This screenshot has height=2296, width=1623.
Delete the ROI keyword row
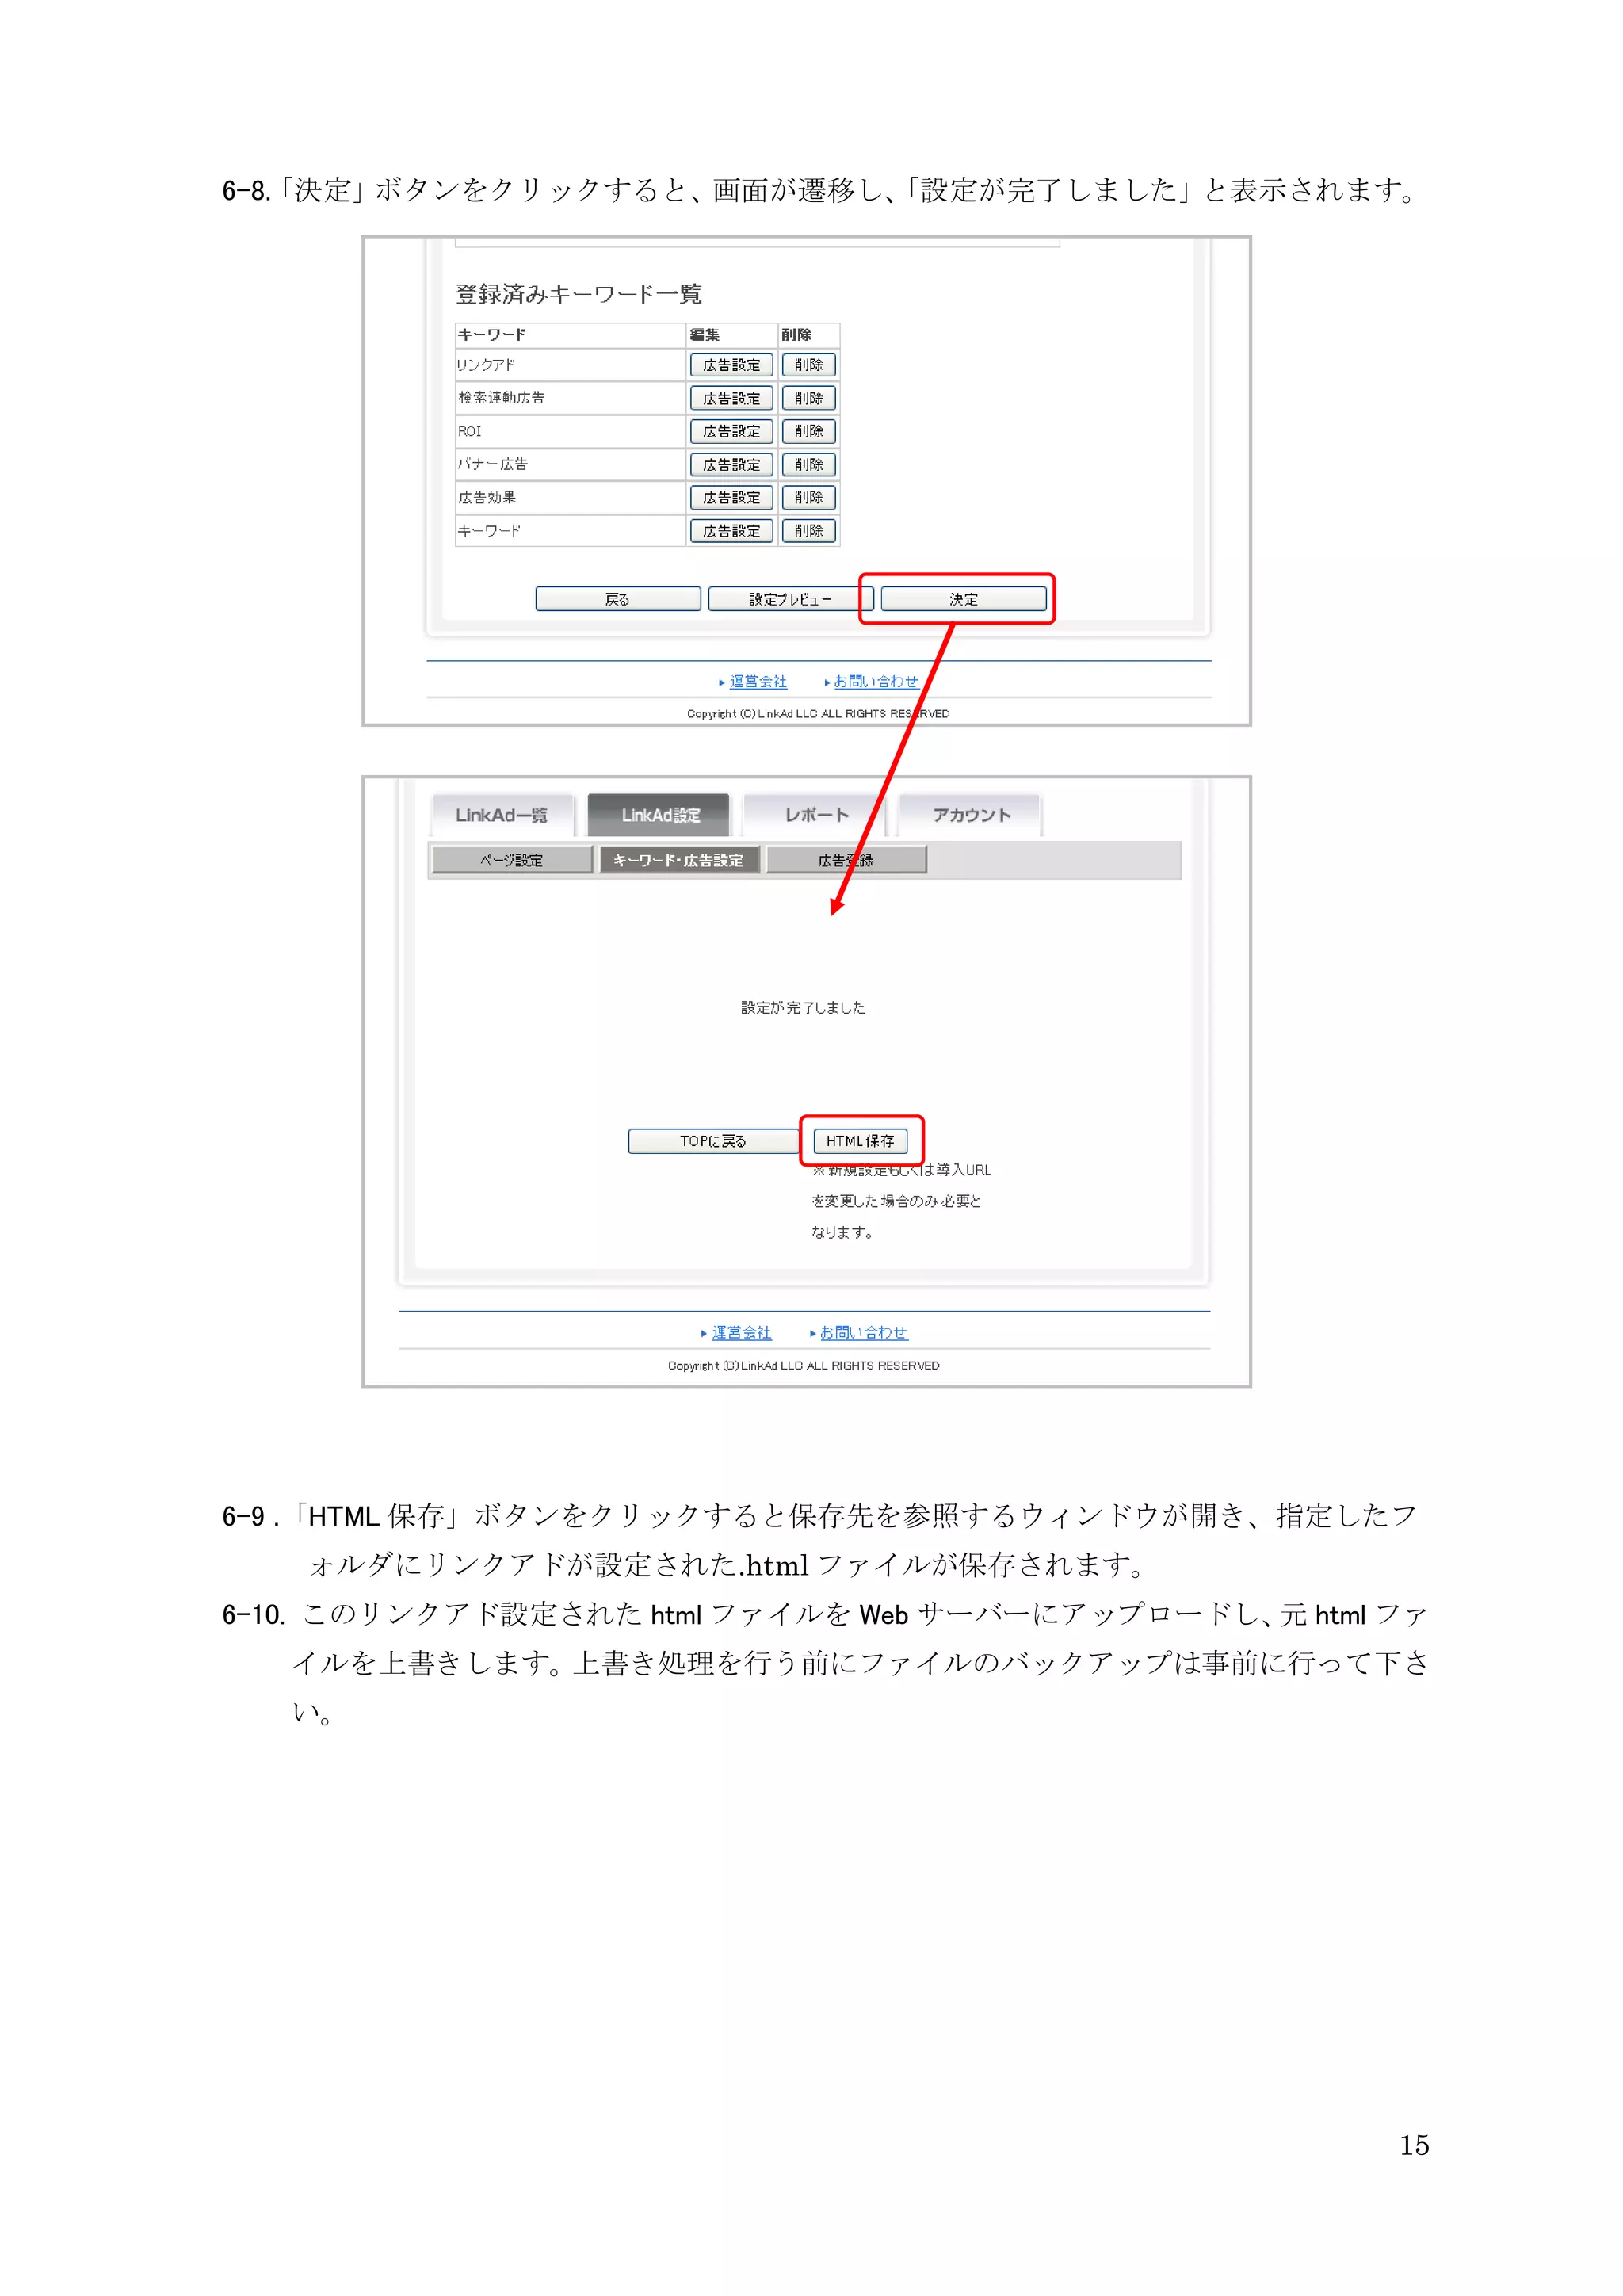(808, 431)
